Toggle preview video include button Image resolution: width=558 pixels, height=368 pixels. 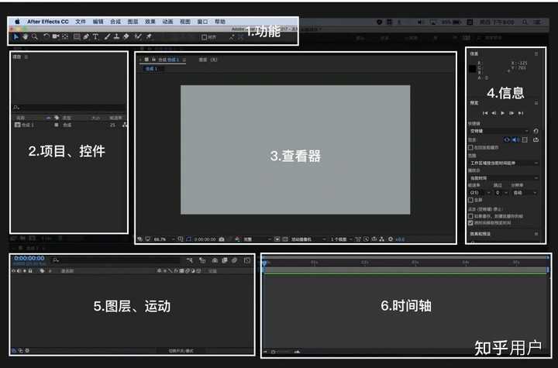coord(507,140)
